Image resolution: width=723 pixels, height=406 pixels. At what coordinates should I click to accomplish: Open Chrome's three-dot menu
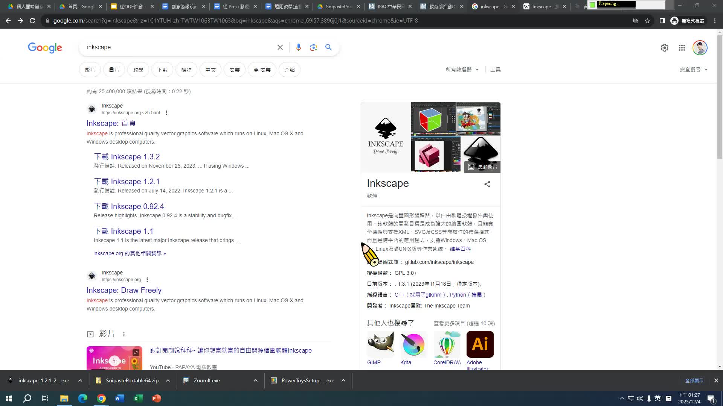[715, 21]
